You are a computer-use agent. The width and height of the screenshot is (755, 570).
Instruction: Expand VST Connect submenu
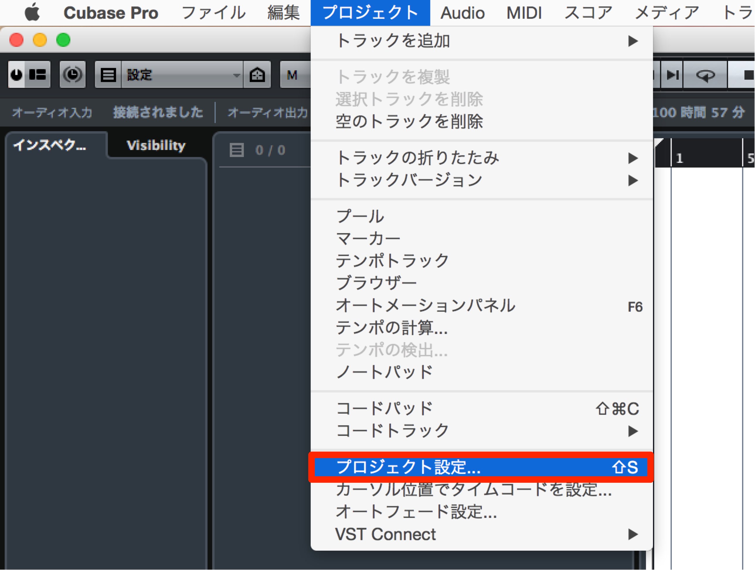482,534
